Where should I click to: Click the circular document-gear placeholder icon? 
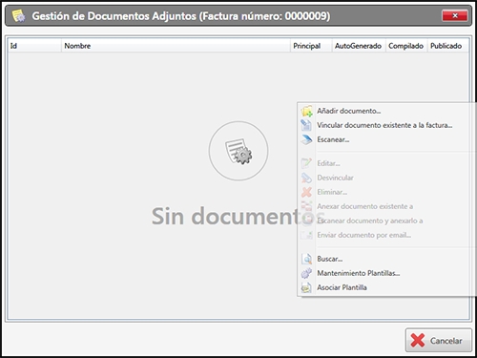coord(238,151)
